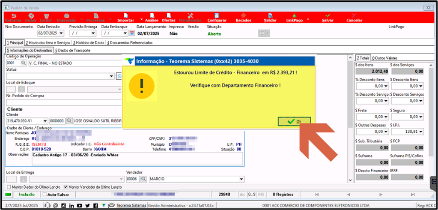Open the $ Frete value dropdown
The width and height of the screenshot is (438, 210).
386,117
